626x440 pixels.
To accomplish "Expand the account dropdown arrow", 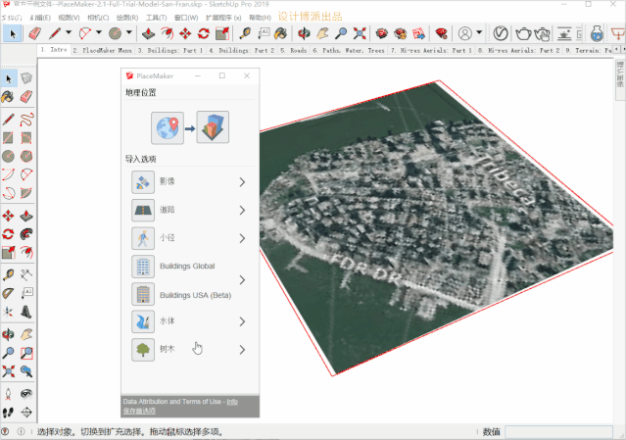I will pos(479,32).
